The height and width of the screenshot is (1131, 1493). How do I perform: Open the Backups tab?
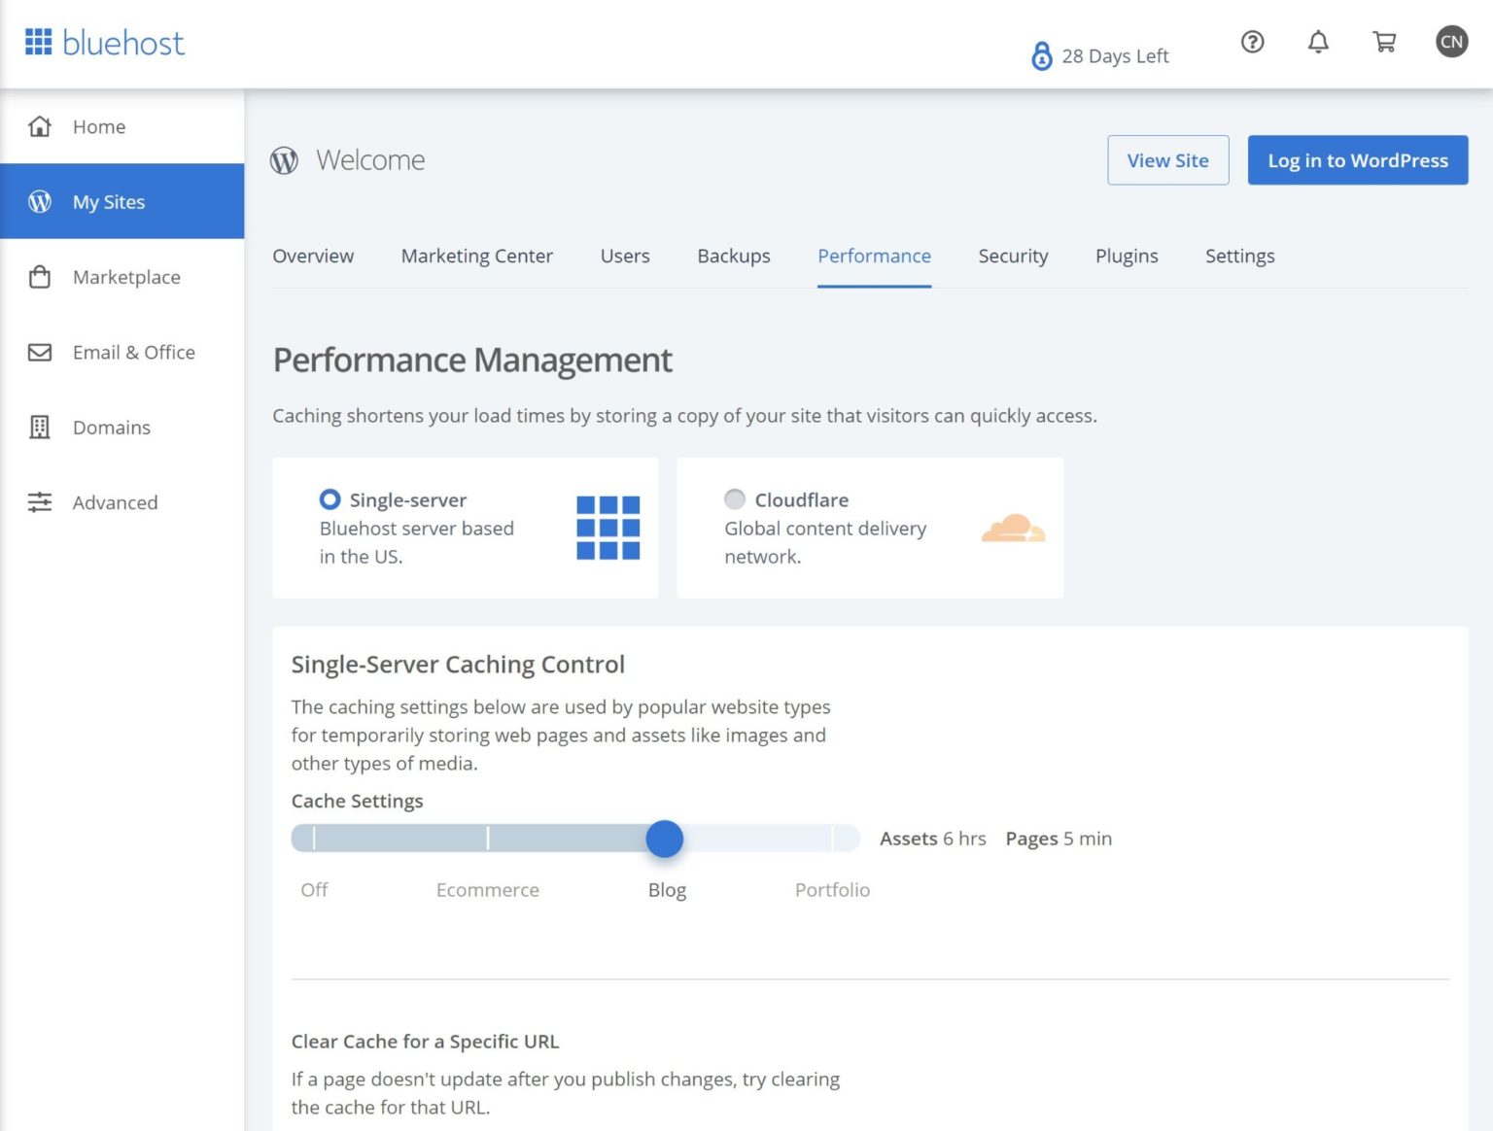(734, 256)
